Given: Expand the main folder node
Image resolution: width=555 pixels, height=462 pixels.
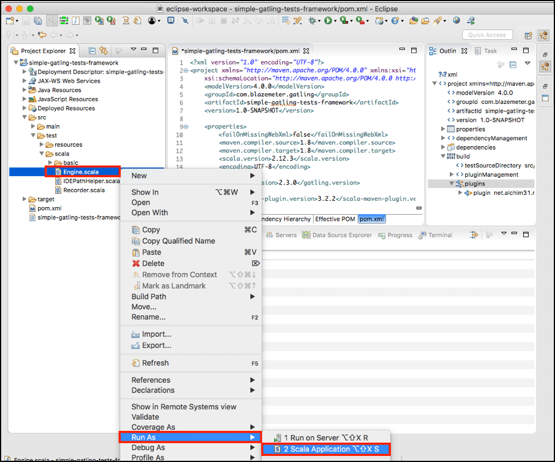Looking at the screenshot, I should [x=33, y=126].
